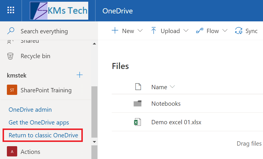Screen dimensions: 263x159
Task: Expand the New dropdown chevron
Action: (x=140, y=31)
